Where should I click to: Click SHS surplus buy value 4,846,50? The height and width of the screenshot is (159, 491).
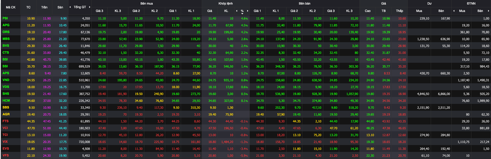[x=423, y=94]
